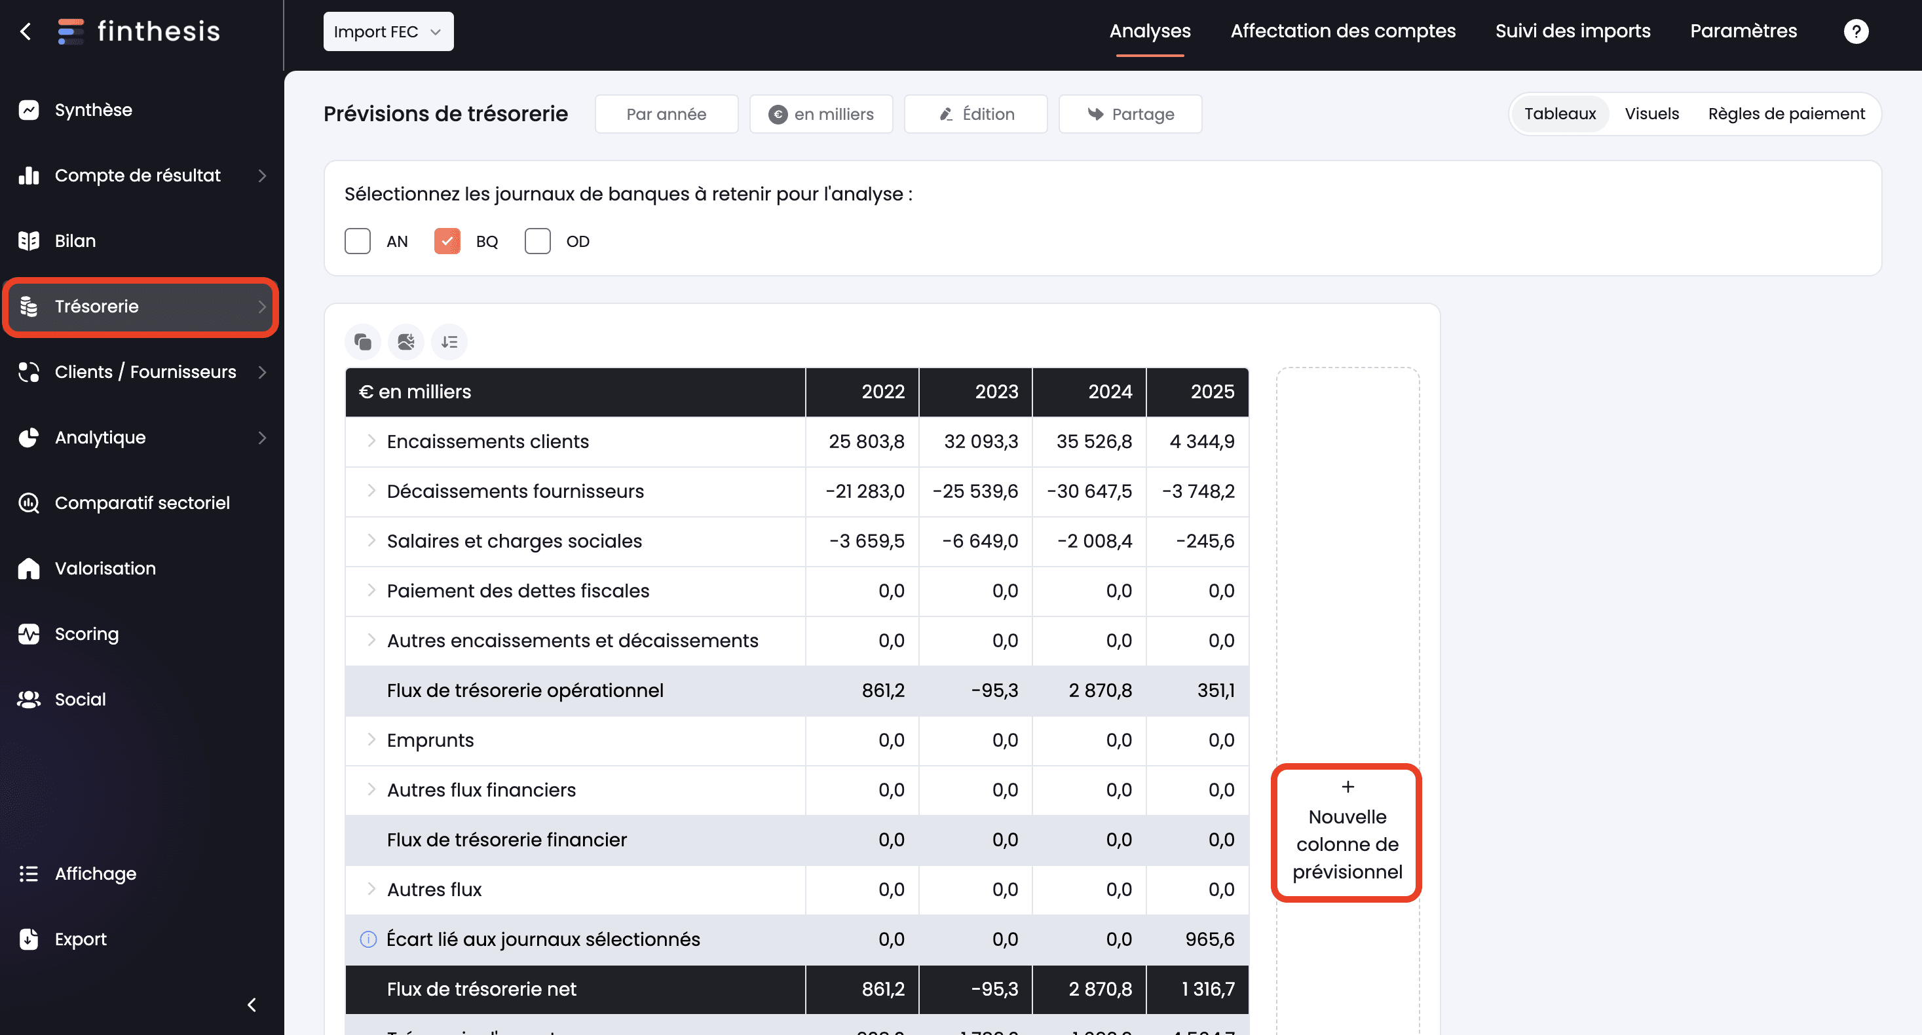
Task: Expand the Trésorerie sidebar submenu chevron
Action: point(262,307)
